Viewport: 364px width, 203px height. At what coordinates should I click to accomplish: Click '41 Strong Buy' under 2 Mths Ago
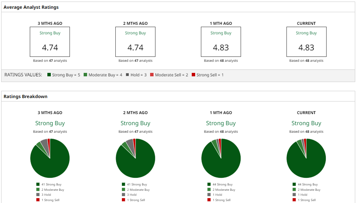(137, 184)
